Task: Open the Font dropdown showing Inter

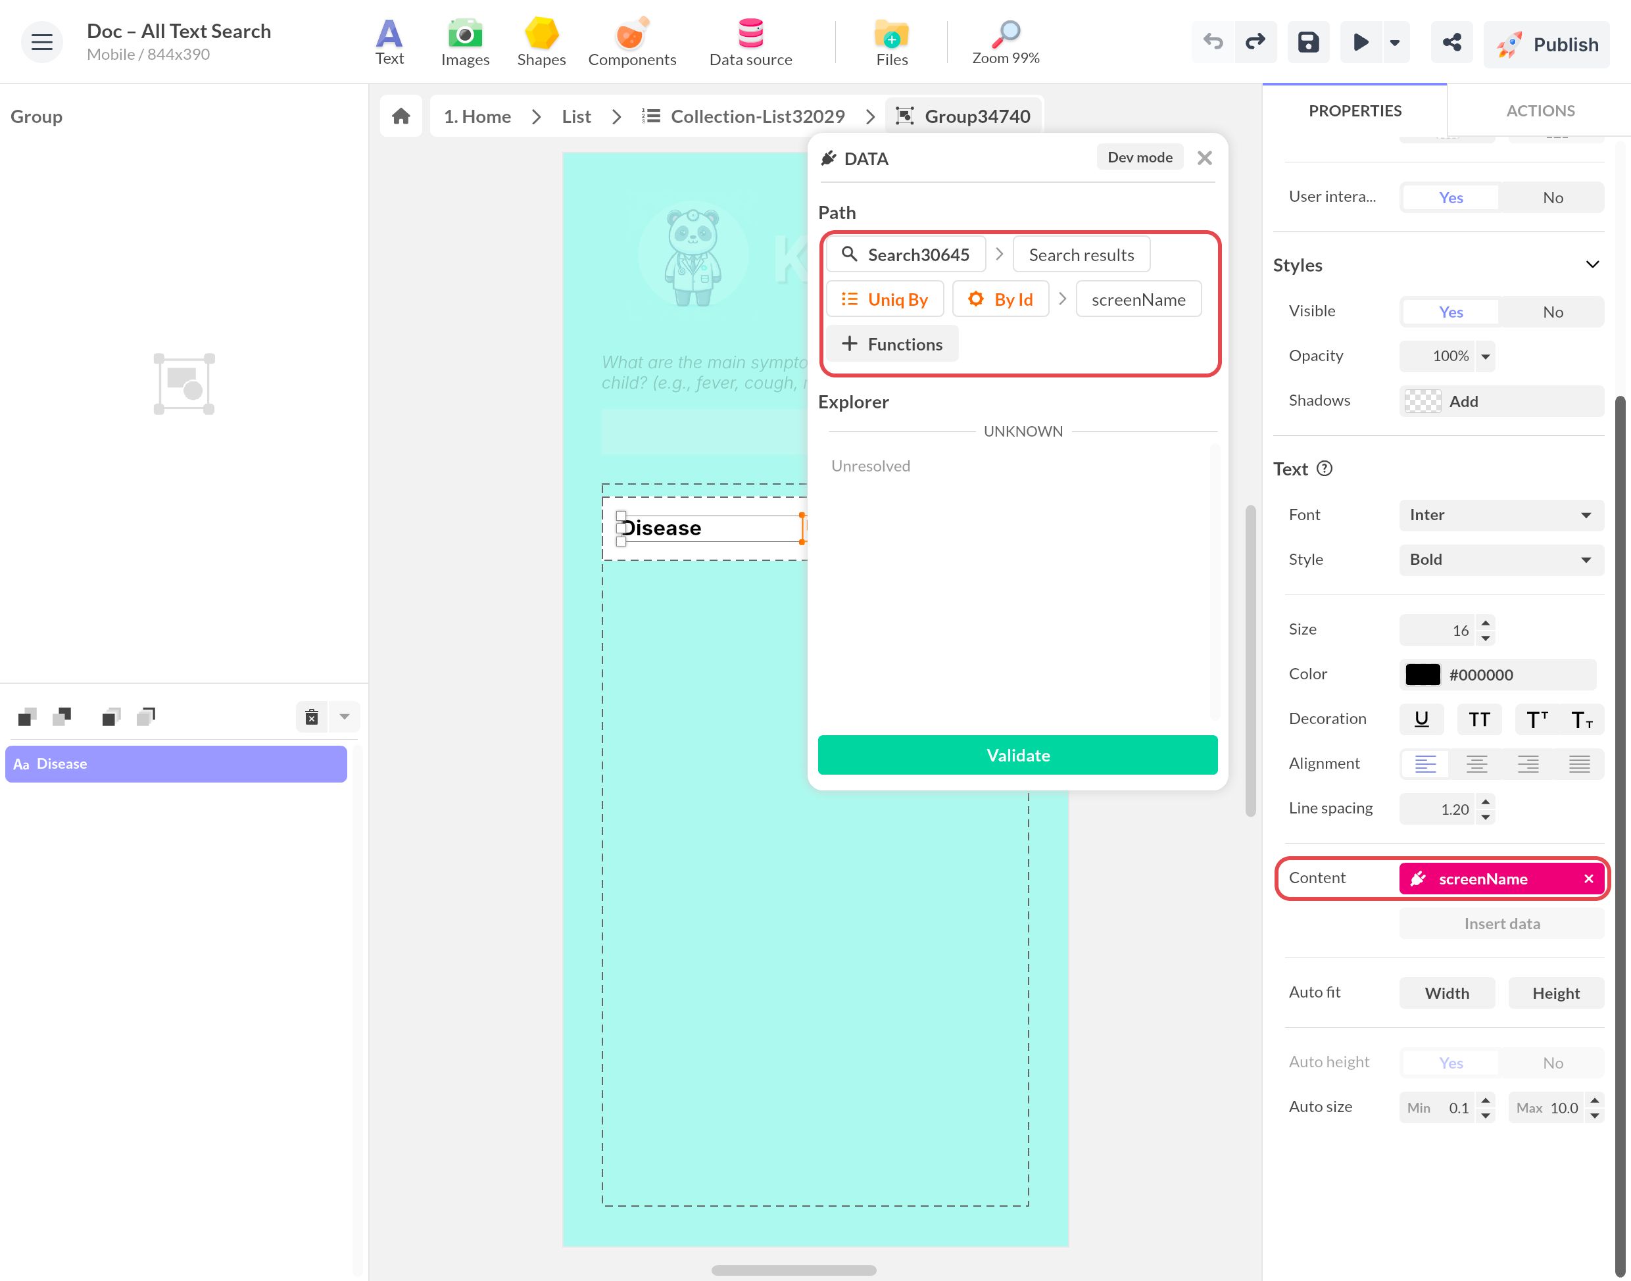Action: pos(1501,516)
